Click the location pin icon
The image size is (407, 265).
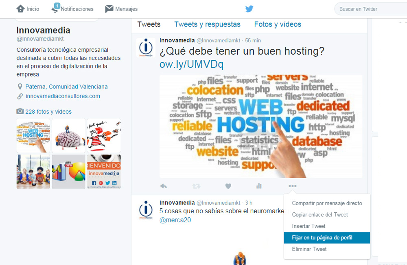tap(20, 86)
